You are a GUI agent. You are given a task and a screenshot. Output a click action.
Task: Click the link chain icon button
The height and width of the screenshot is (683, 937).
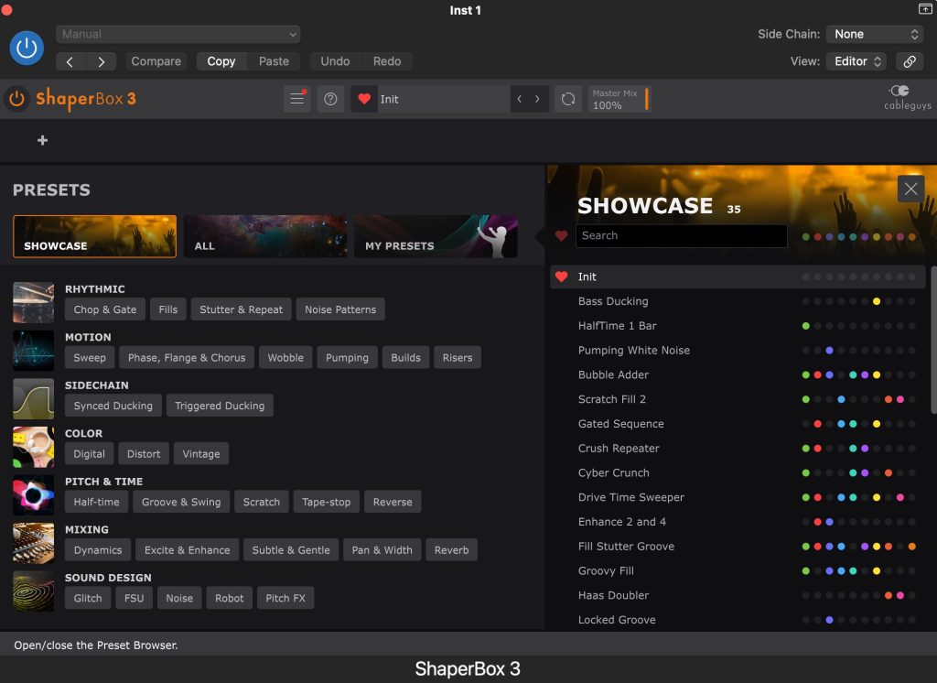(910, 61)
